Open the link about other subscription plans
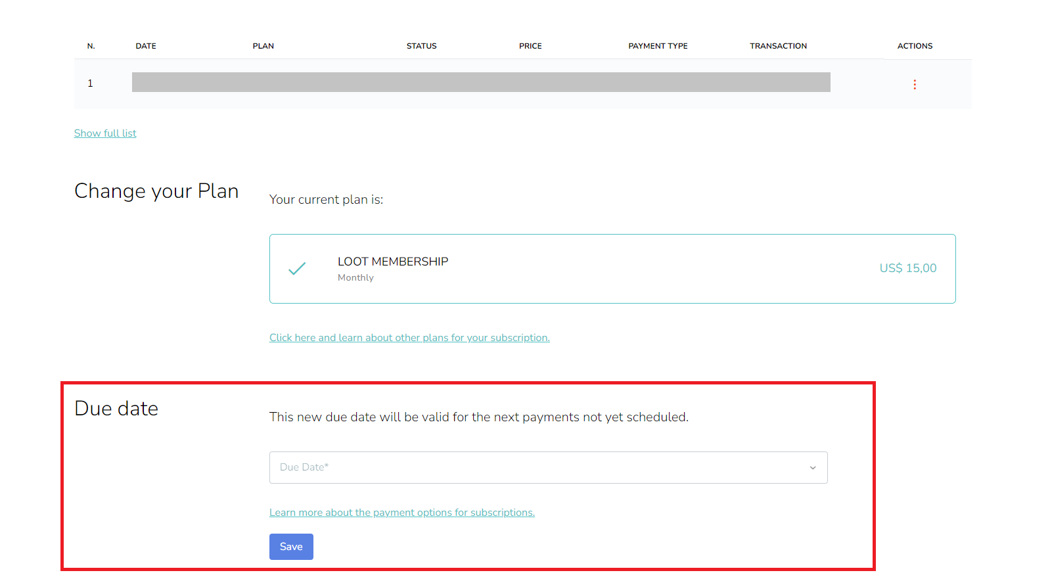The width and height of the screenshot is (1050, 577). [x=409, y=338]
